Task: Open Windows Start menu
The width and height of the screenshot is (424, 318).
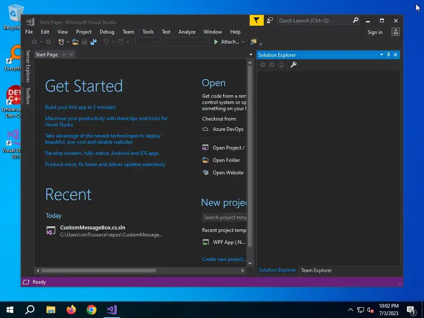Action: click(10, 310)
